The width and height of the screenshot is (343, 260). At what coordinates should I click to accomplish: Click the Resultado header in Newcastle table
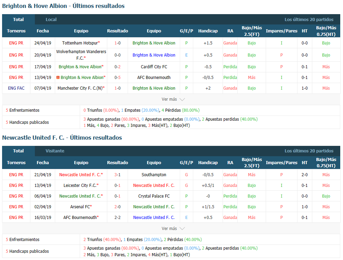click(117, 162)
